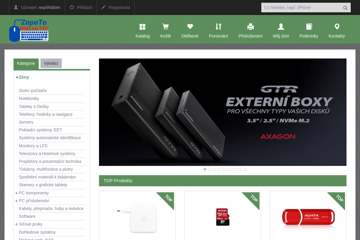Open Dohledové systémy category
360x240 pixels.
pyautogui.click(x=37, y=232)
